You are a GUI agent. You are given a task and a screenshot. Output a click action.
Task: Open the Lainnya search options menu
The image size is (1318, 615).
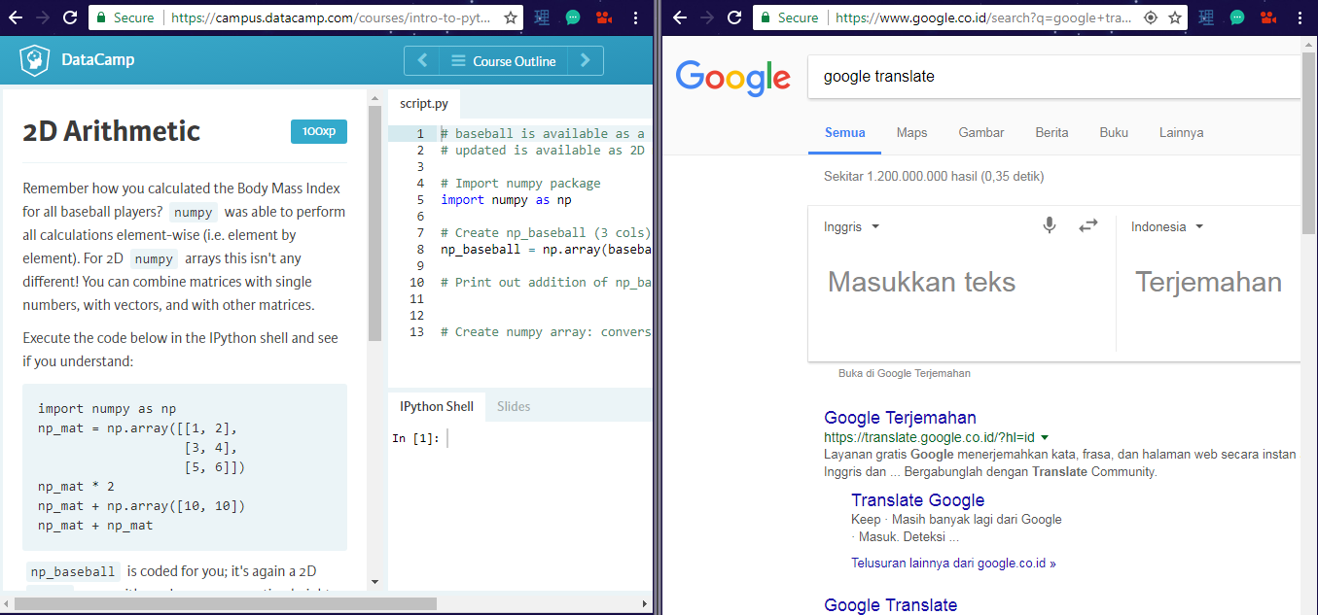coord(1181,132)
